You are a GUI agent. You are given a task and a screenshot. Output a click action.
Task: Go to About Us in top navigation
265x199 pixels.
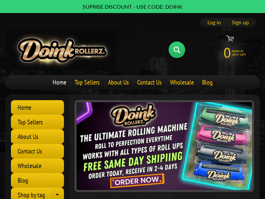(118, 82)
